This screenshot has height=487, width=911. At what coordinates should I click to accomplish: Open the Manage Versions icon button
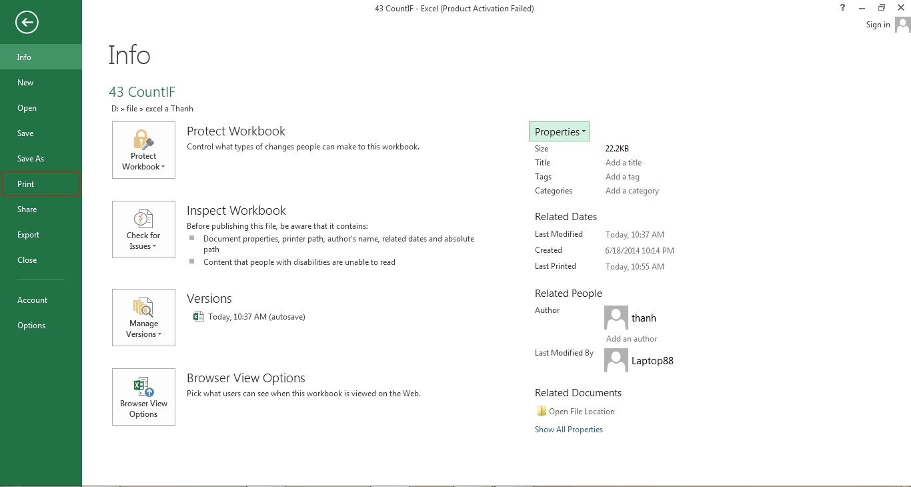point(143,317)
